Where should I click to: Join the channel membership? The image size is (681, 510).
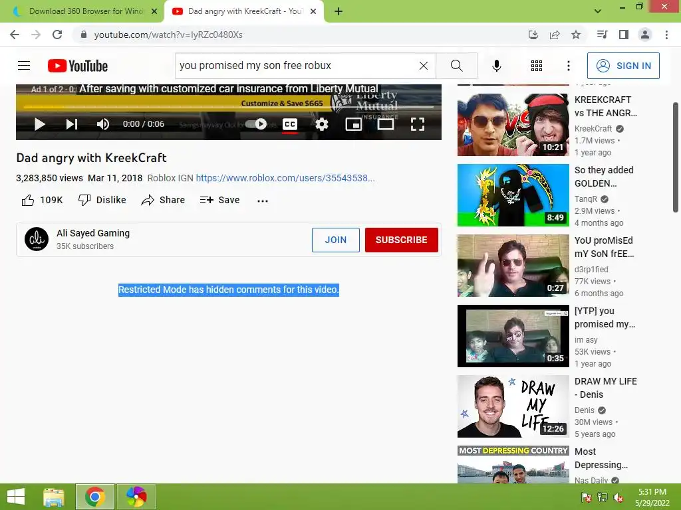[x=336, y=240]
